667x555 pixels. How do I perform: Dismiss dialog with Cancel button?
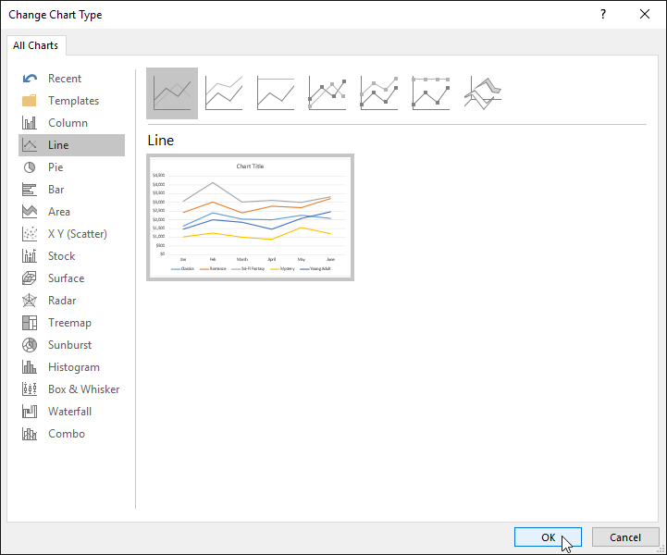pos(625,537)
